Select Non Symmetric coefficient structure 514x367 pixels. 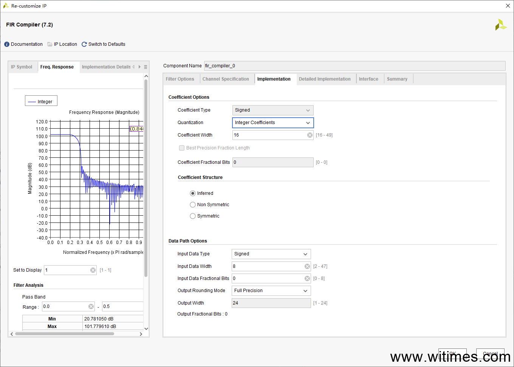(193, 205)
